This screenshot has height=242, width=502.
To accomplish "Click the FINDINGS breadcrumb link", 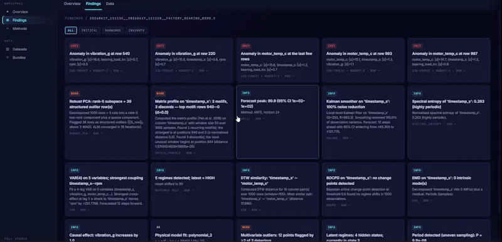I will (x=73, y=19).
